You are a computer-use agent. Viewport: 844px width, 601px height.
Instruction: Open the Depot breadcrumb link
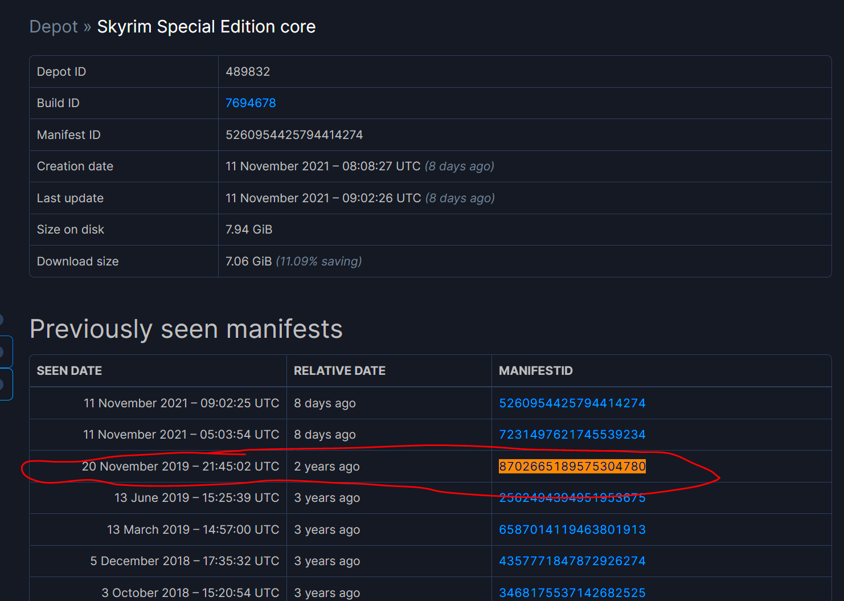point(54,27)
